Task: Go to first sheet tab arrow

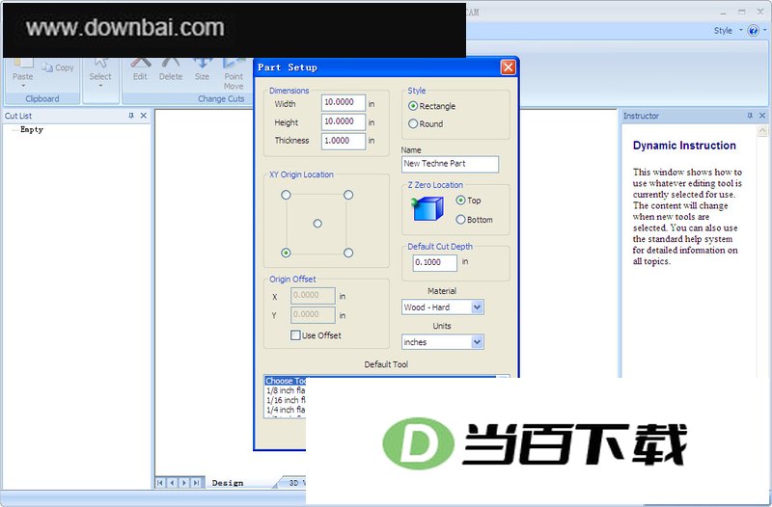Action: pos(160,482)
